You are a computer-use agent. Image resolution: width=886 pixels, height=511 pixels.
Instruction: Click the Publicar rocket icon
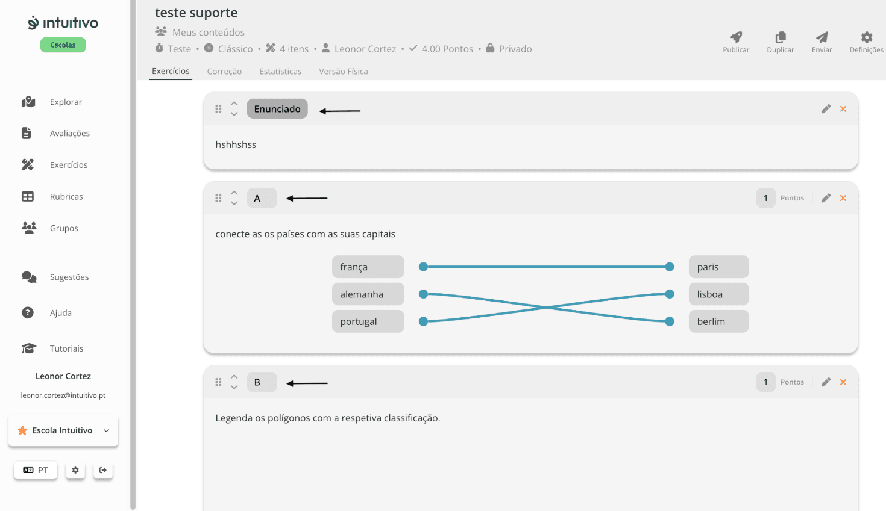736,37
